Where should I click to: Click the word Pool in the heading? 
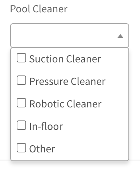(x=20, y=9)
